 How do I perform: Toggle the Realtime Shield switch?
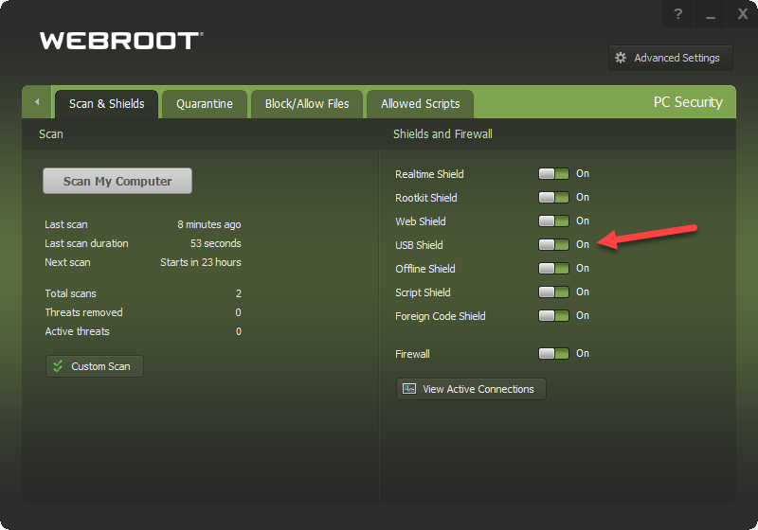553,174
